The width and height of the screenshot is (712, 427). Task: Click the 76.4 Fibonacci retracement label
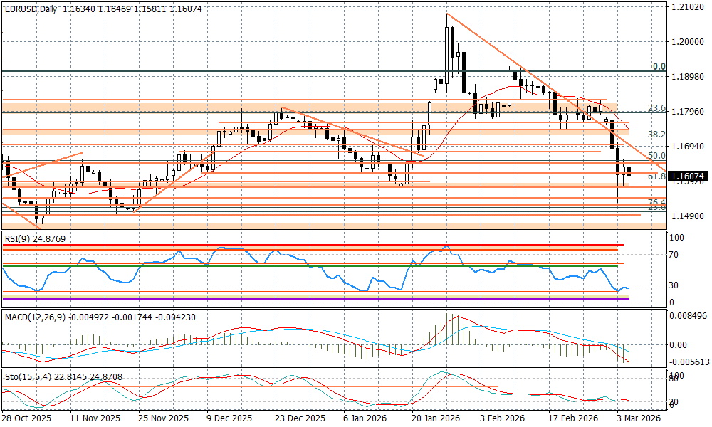[x=656, y=202]
